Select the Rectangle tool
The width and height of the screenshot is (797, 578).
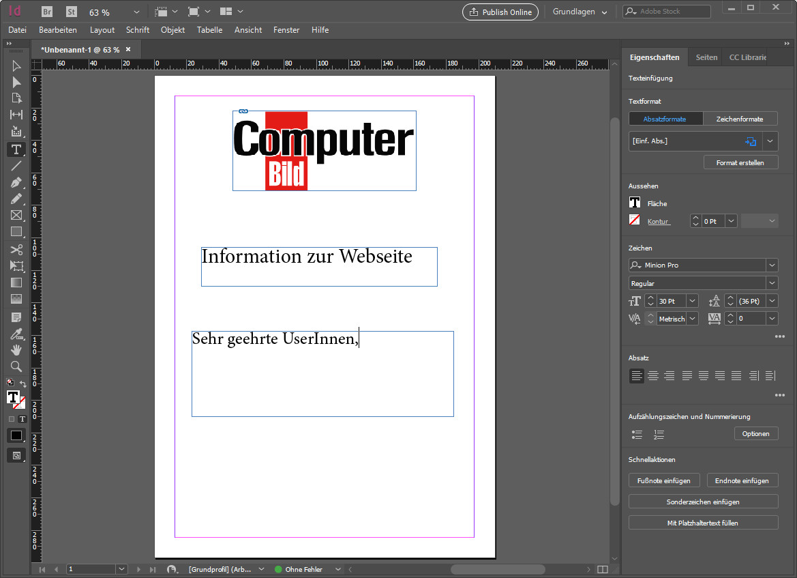pos(16,232)
